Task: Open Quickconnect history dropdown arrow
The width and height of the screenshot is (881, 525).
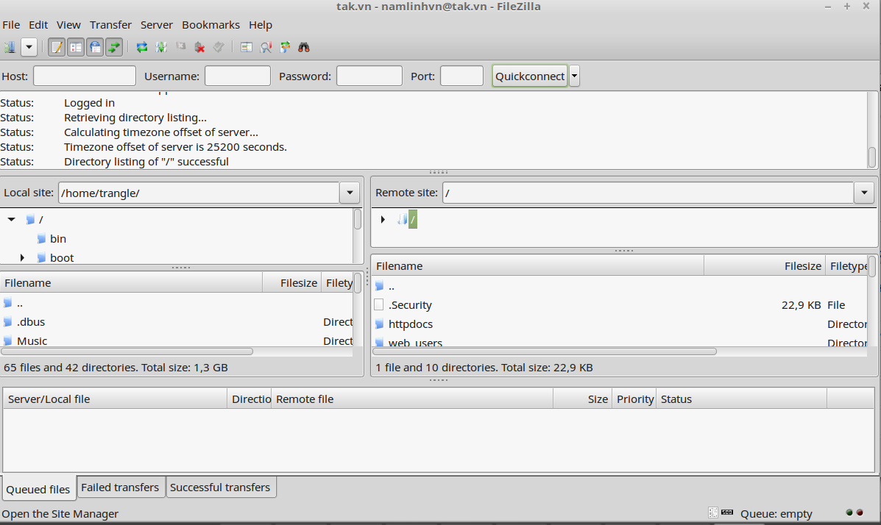Action: (574, 76)
